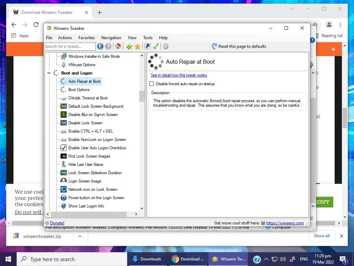The image size is (354, 266).
Task: Click the XMouse Options mouse icon
Action: 64,65
